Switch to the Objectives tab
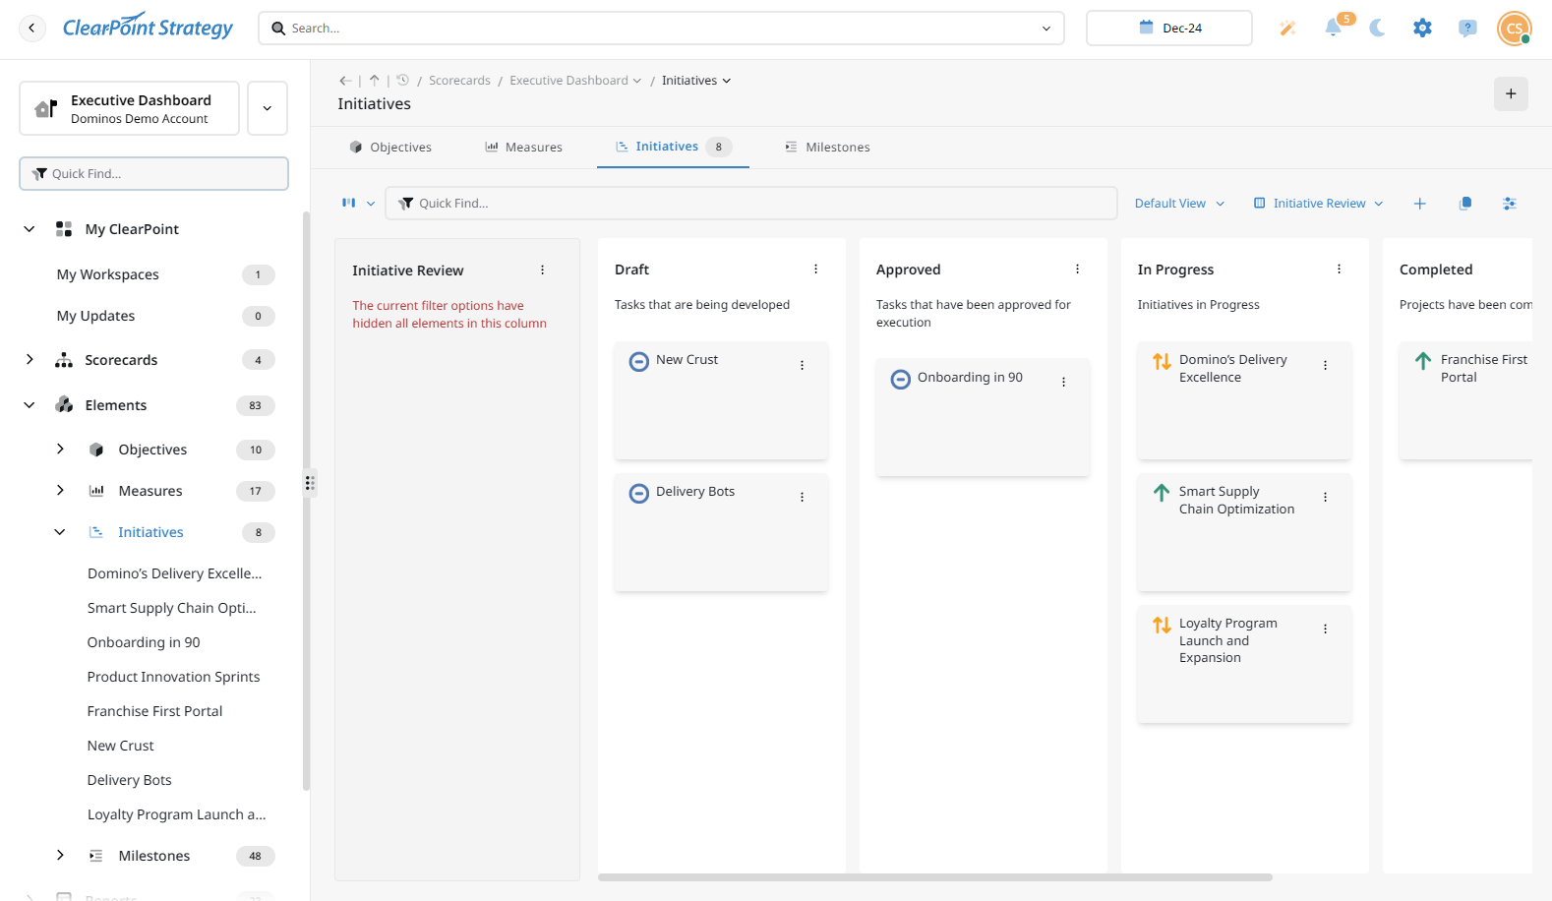The width and height of the screenshot is (1552, 901). pyautogui.click(x=390, y=148)
